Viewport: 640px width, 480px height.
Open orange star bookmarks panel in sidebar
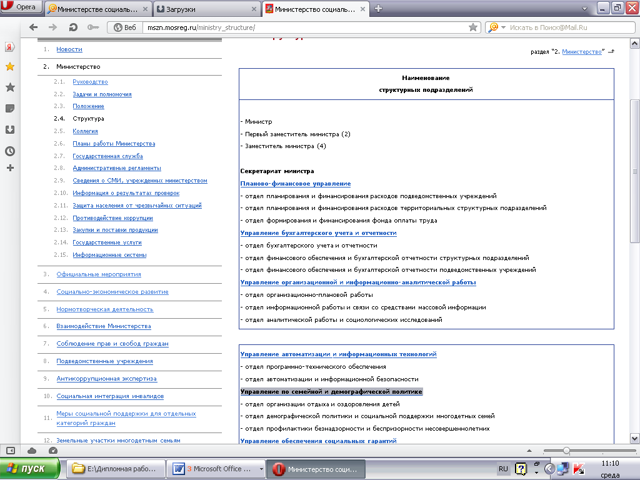click(10, 66)
